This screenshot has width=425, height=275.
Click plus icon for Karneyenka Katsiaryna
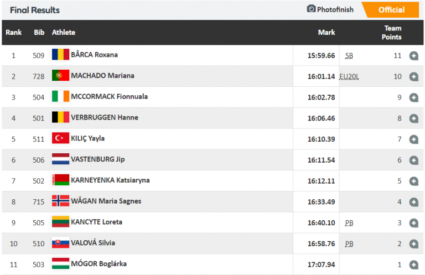click(x=413, y=181)
